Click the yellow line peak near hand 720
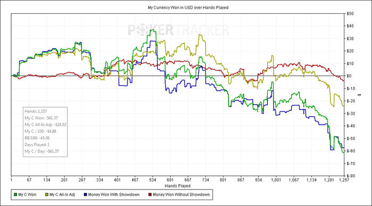Image resolution: width=372 pixels, height=206 pixels. pyautogui.click(x=200, y=35)
